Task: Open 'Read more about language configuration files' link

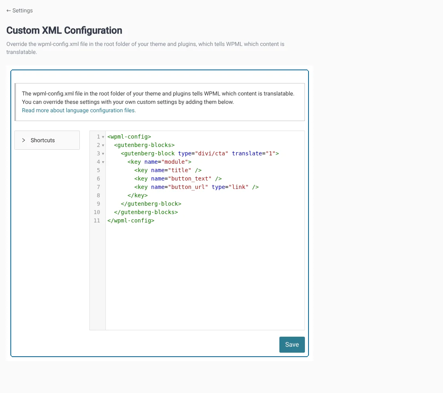Action: [x=79, y=110]
